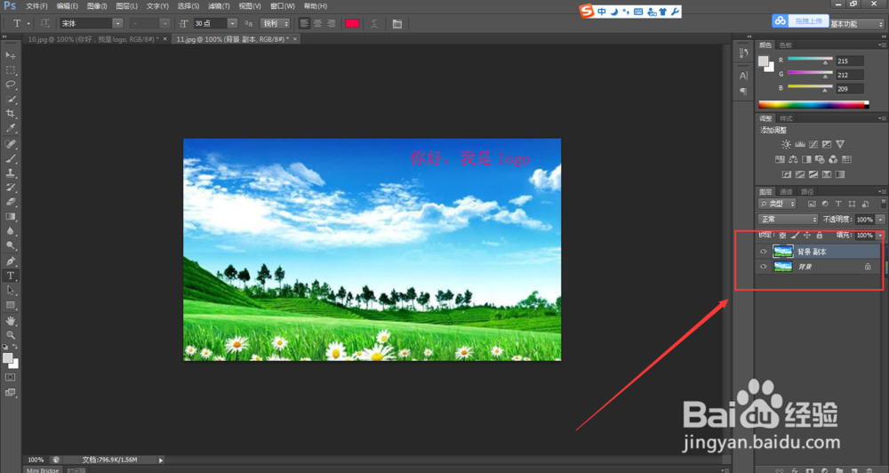Select the Eraser tool
889x473 pixels.
pos(10,202)
